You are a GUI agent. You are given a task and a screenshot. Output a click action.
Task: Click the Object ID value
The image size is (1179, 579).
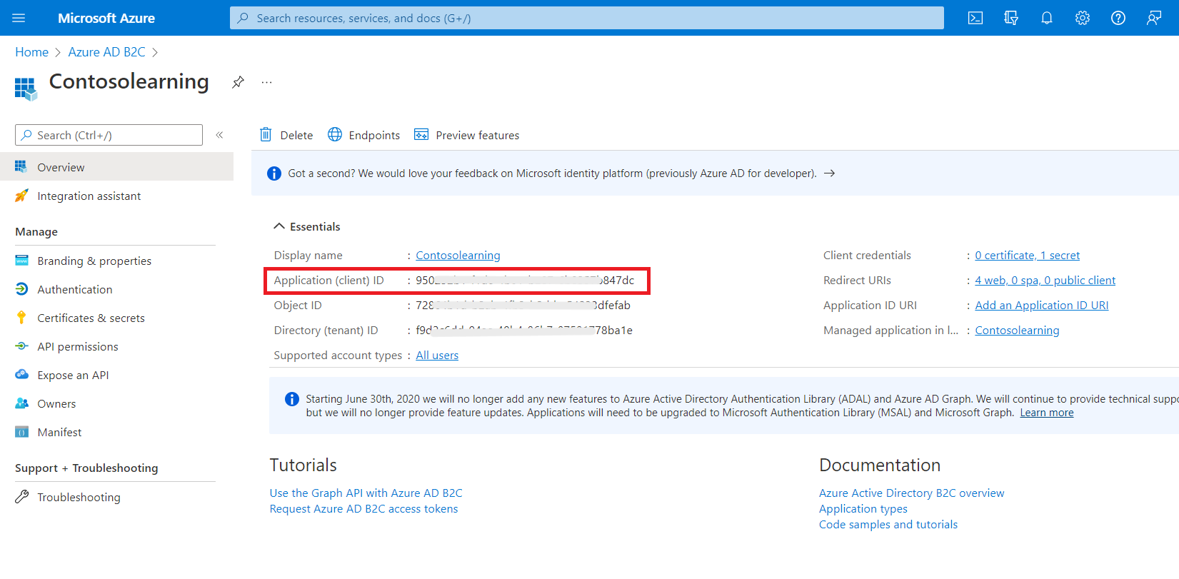click(523, 306)
